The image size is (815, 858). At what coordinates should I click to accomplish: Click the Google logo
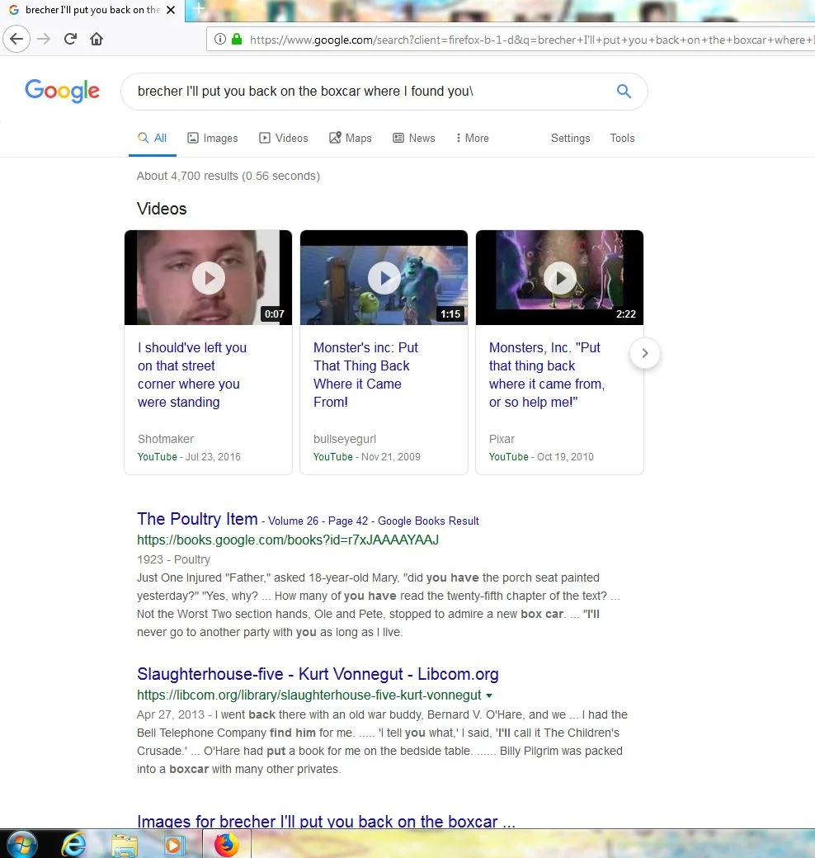[63, 91]
